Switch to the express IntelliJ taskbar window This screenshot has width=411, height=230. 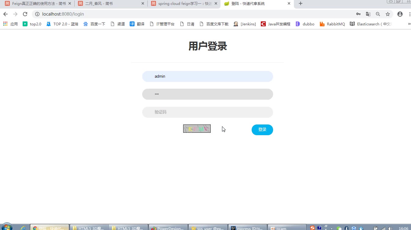tap(247, 228)
